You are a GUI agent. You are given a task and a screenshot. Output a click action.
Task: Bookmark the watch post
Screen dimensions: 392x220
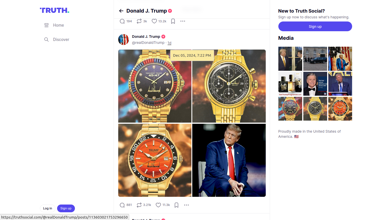[177, 205]
